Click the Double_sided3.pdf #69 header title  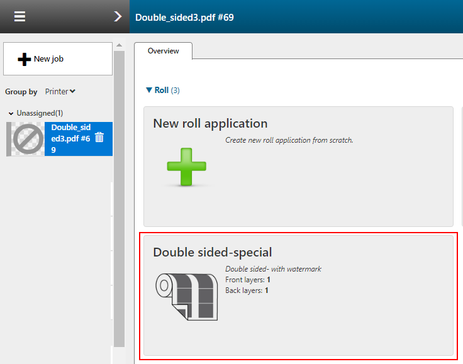pos(184,17)
